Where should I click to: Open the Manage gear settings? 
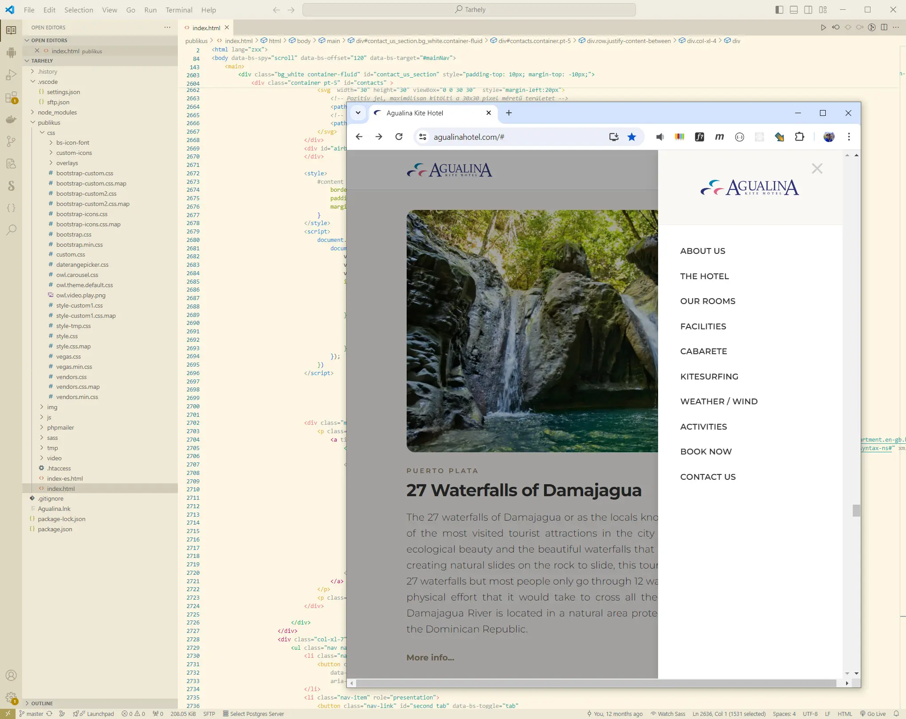pyautogui.click(x=11, y=697)
